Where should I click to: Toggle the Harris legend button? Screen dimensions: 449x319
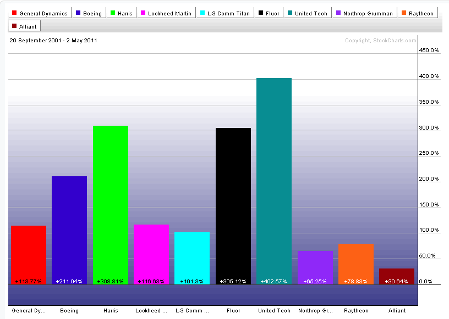click(x=122, y=13)
